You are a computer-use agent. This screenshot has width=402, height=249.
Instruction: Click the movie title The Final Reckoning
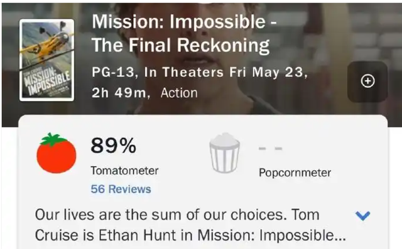181,46
